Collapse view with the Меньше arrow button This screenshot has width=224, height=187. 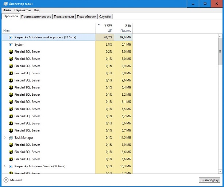(6, 180)
